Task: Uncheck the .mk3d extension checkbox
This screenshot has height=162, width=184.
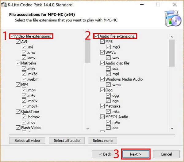Action: [24, 74]
